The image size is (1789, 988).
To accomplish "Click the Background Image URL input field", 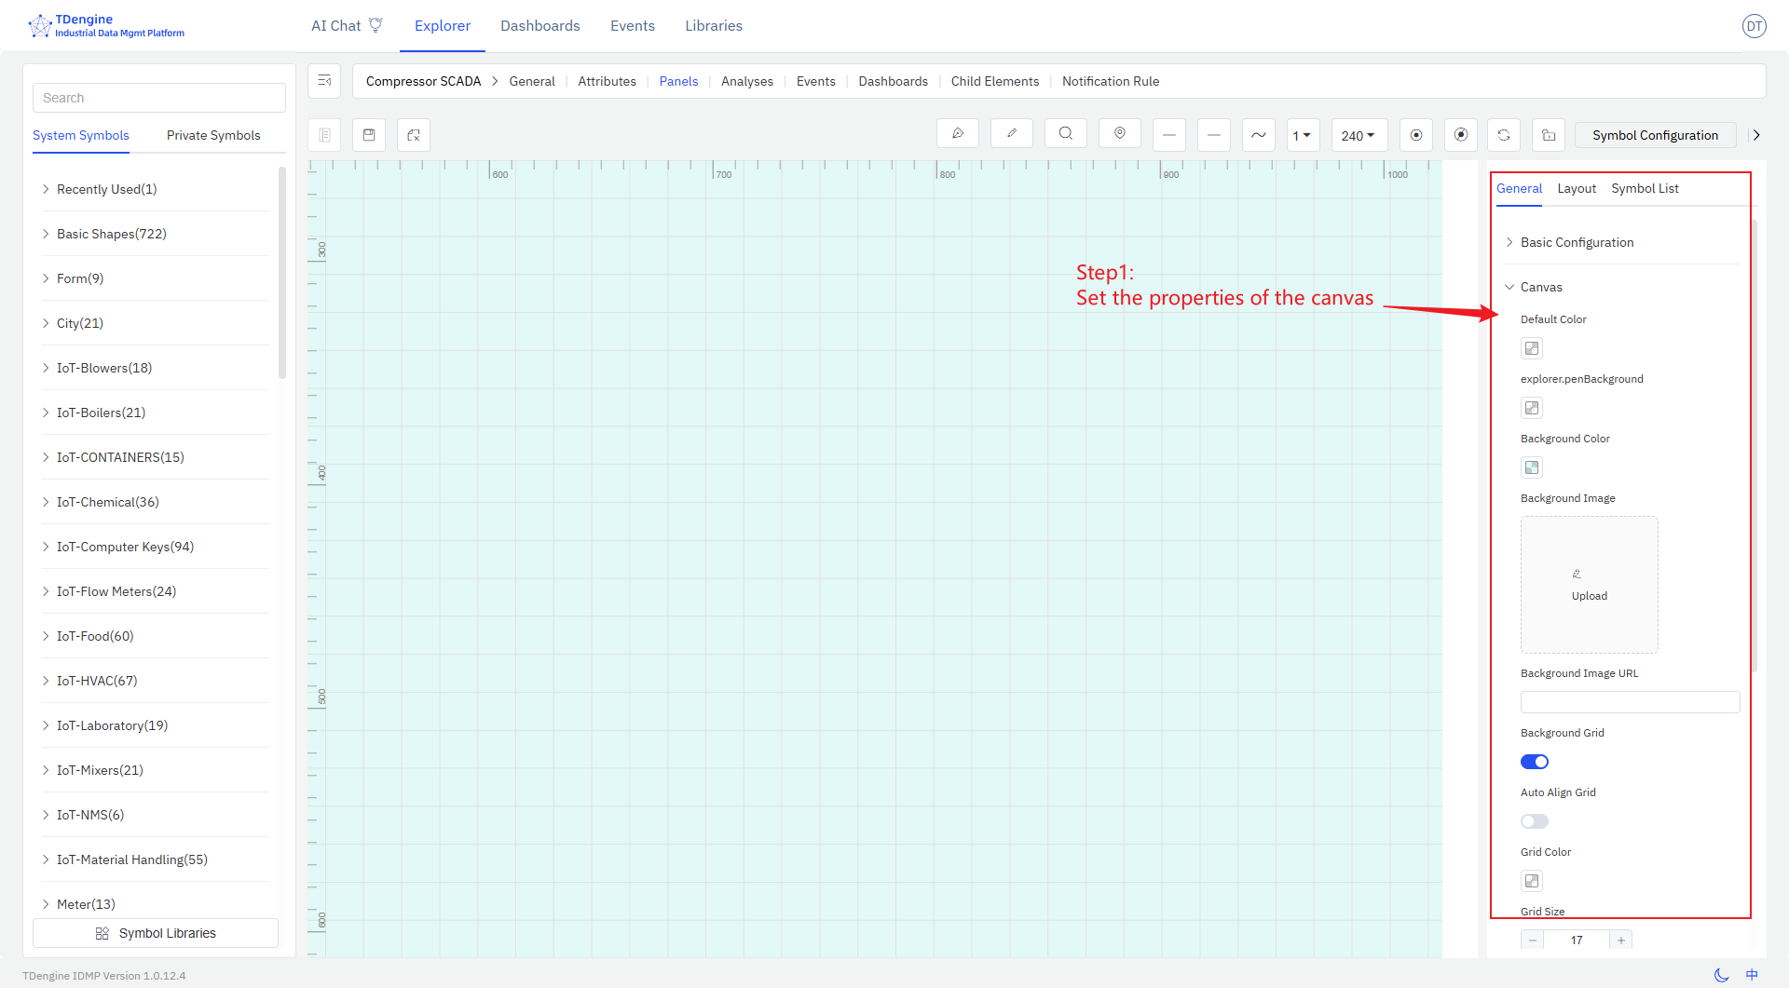I will coord(1630,702).
